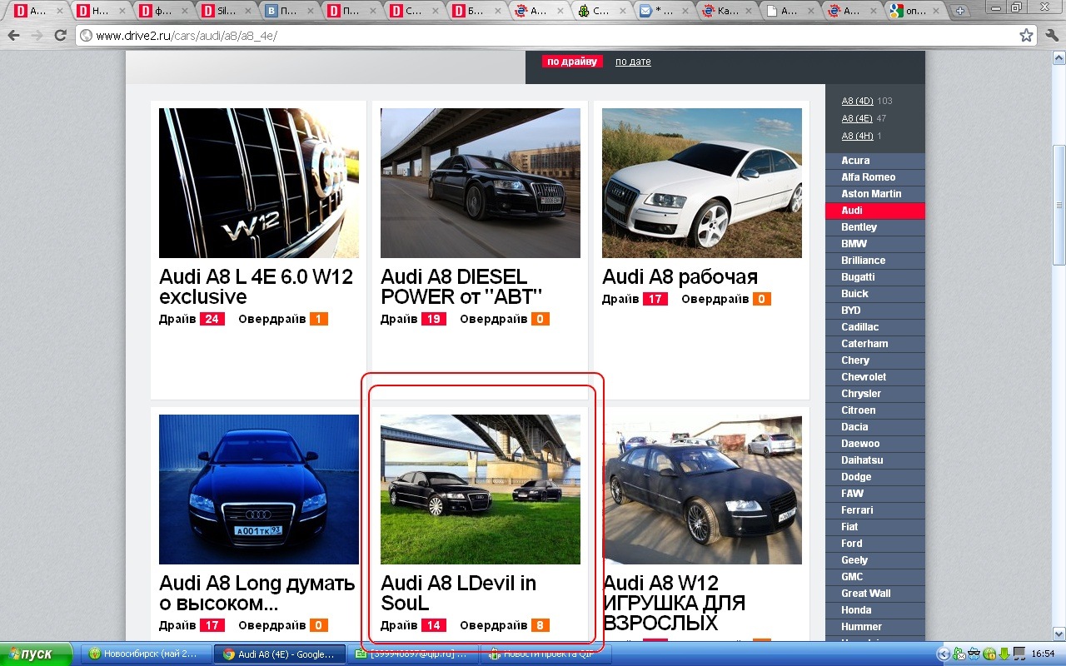Click the browser forward arrow
Viewport: 1066px width, 666px height.
(x=37, y=36)
